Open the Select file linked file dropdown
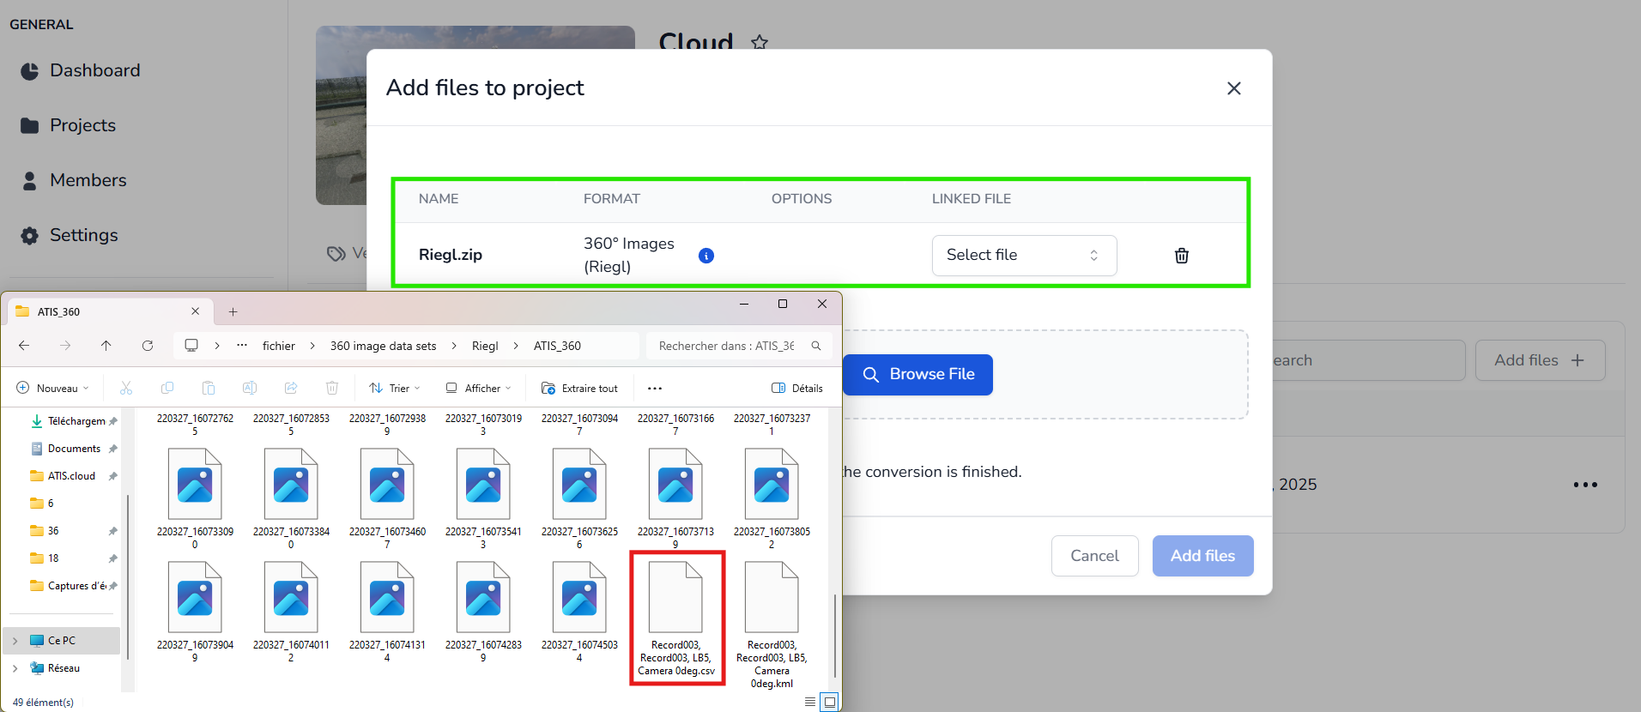1641x712 pixels. click(x=1023, y=256)
